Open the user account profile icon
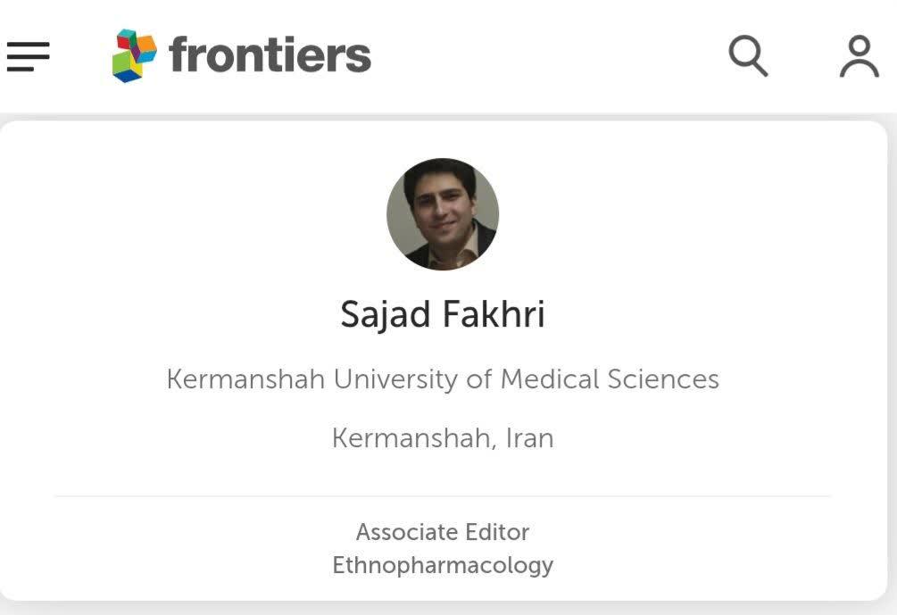The height and width of the screenshot is (615, 897). coord(859,56)
